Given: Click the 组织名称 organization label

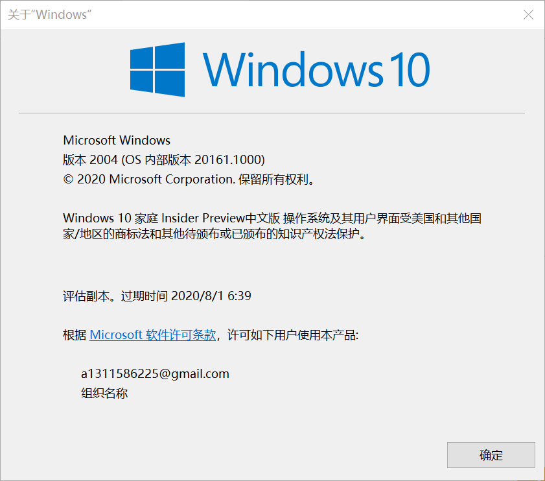Looking at the screenshot, I should click(x=104, y=393).
